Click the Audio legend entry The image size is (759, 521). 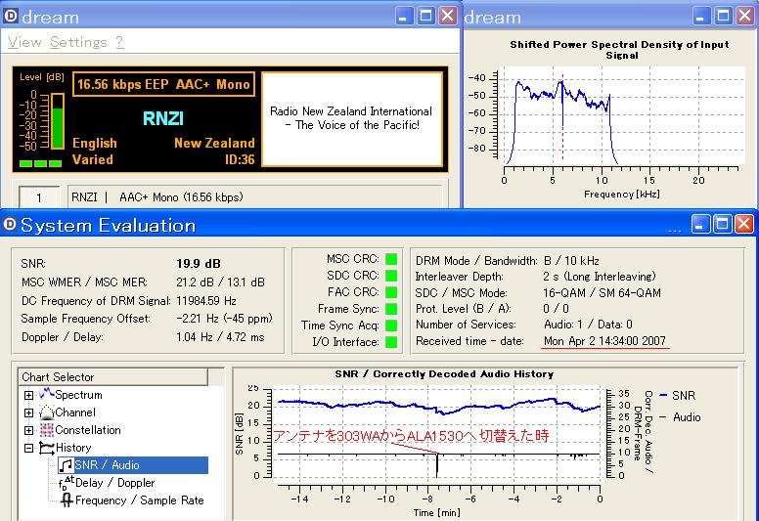point(680,417)
